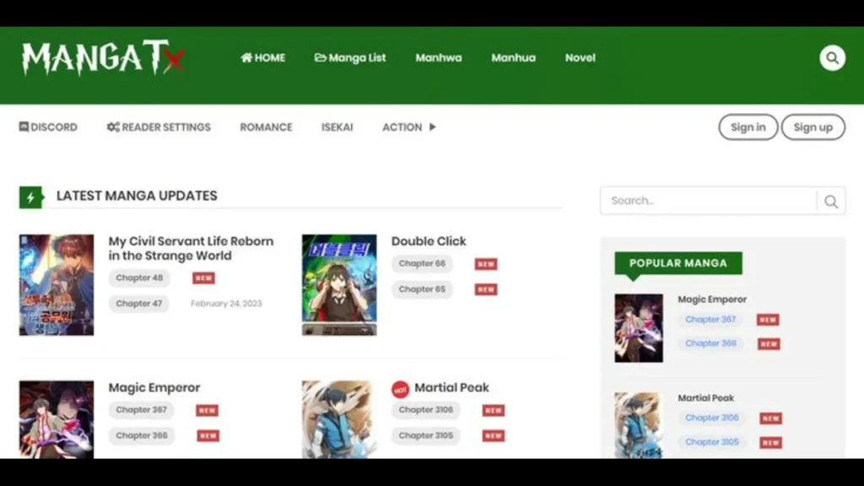Open Chapter 3105 in latest updates list
The height and width of the screenshot is (486, 864).
pyautogui.click(x=426, y=435)
